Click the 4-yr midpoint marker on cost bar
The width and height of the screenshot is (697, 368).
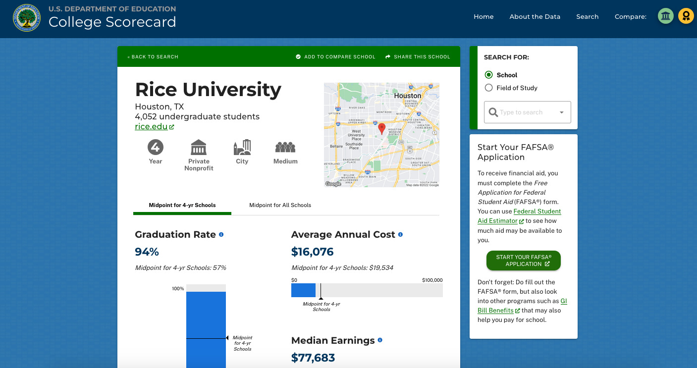[x=321, y=291]
